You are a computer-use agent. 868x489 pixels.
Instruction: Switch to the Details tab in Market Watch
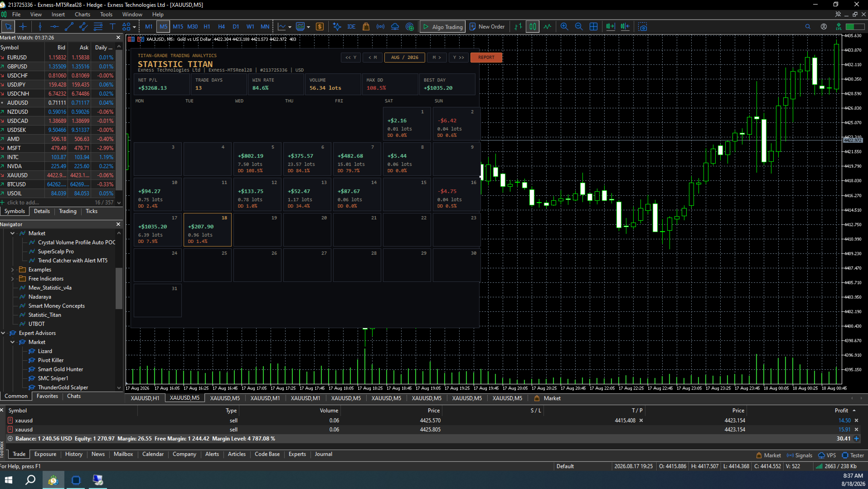(x=42, y=211)
